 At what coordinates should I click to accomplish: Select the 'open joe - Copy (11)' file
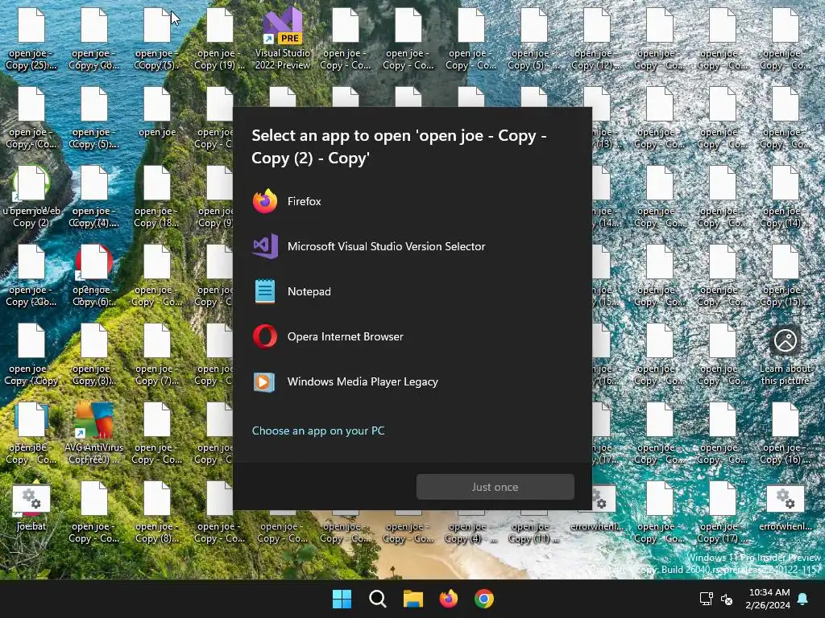pos(533,532)
